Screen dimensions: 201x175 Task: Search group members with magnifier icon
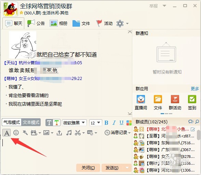coord(197,122)
